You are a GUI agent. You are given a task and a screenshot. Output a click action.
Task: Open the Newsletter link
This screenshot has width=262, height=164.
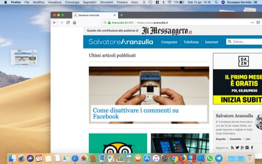(x=235, y=139)
